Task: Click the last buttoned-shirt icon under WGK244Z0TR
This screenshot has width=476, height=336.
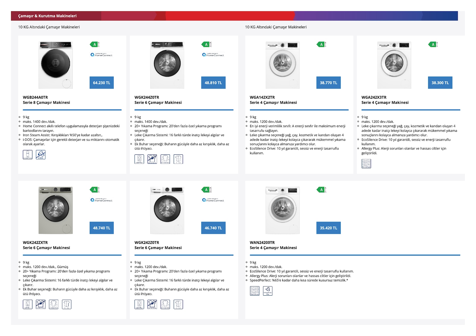Action: click(178, 159)
